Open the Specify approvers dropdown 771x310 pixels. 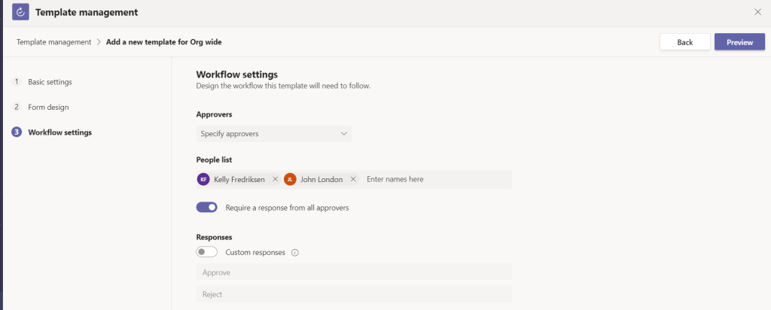click(273, 134)
